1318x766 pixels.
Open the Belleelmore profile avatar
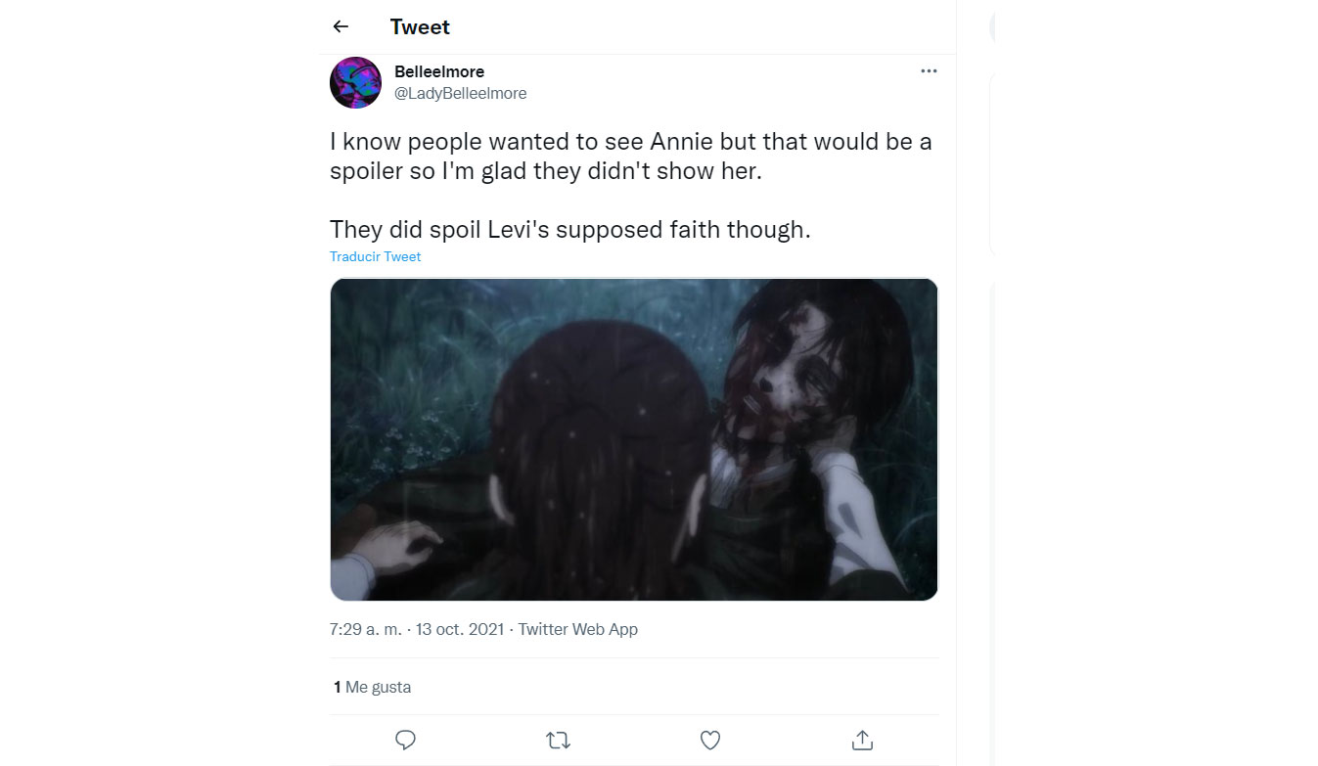coord(355,82)
